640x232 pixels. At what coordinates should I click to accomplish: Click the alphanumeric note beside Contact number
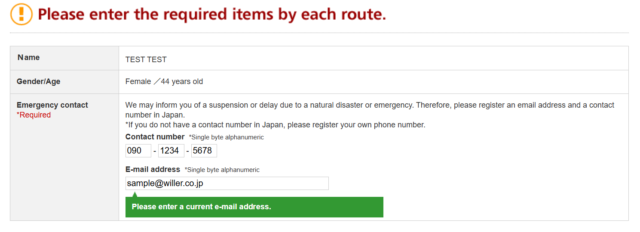[x=226, y=137]
